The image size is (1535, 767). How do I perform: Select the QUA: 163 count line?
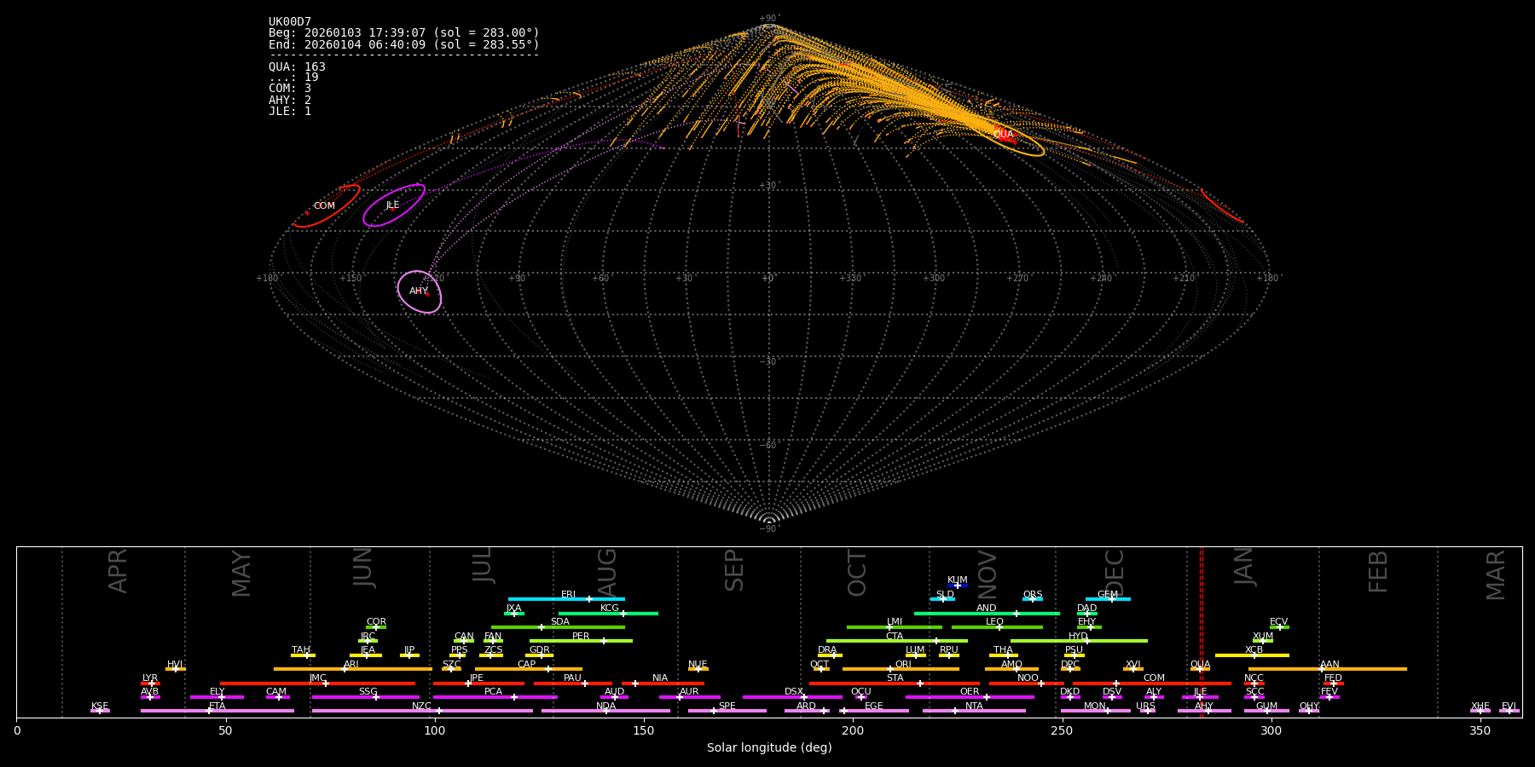[297, 67]
